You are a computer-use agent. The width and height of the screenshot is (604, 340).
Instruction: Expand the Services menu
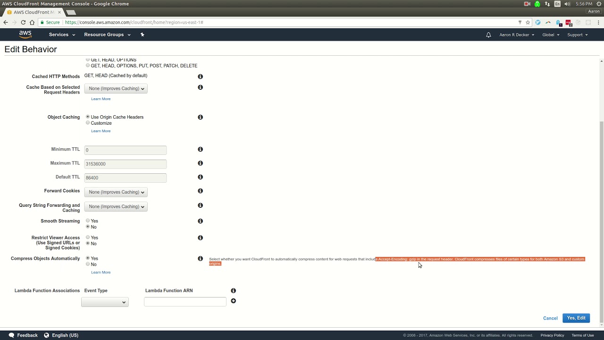[62, 34]
